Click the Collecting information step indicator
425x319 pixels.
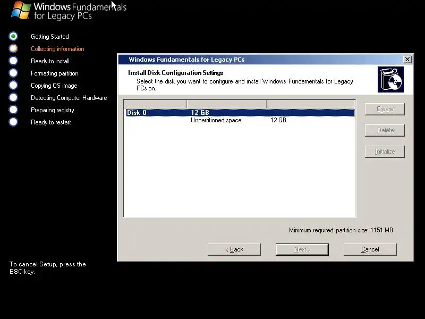click(13, 48)
